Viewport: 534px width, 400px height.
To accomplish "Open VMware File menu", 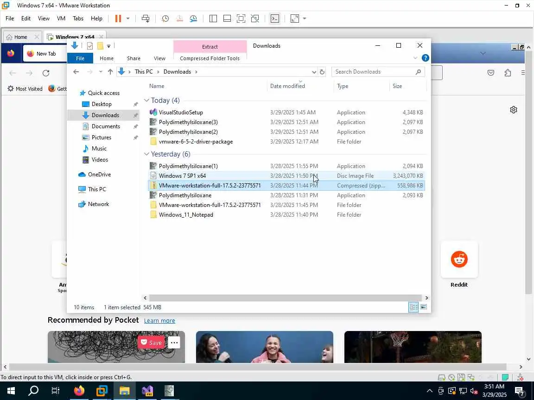I will click(10, 19).
